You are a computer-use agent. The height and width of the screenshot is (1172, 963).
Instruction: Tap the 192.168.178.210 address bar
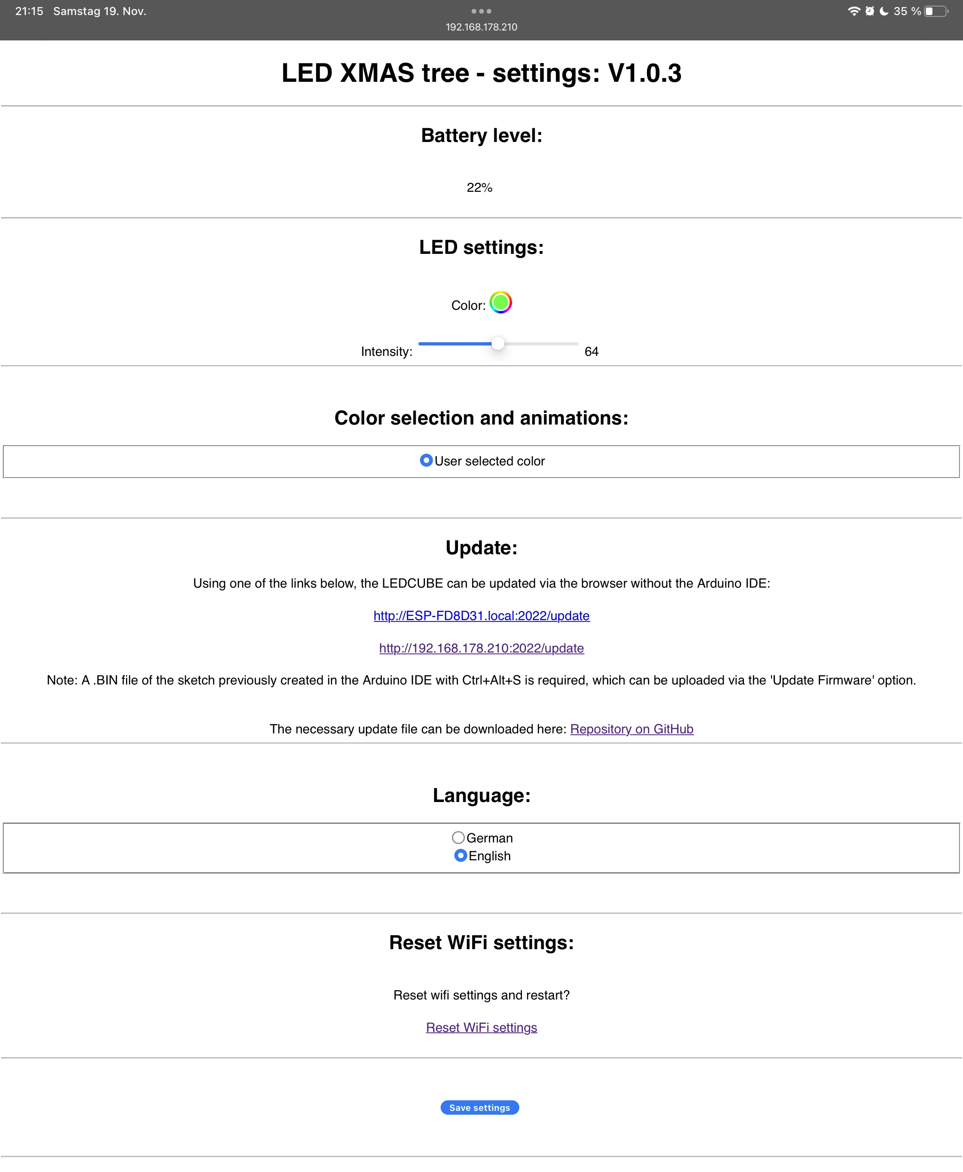[481, 27]
